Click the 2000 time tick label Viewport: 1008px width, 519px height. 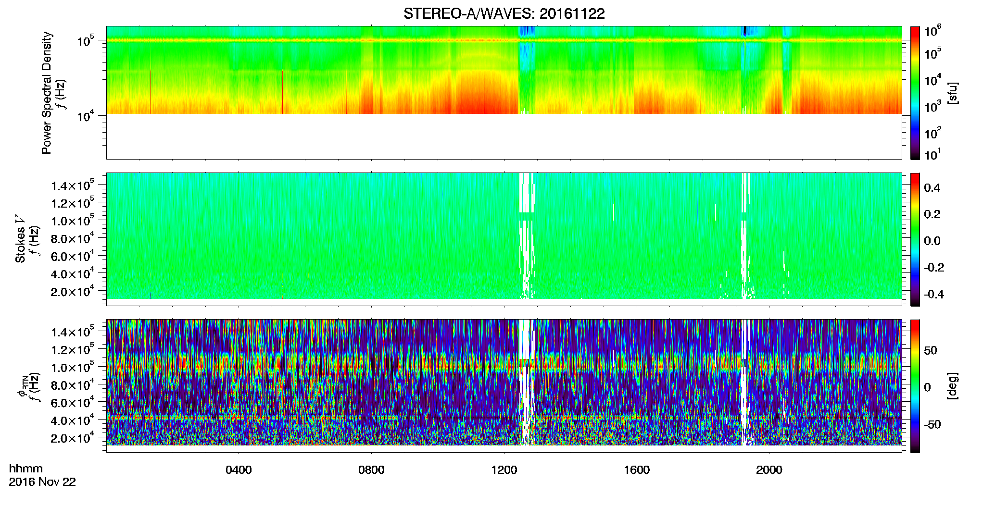(x=769, y=470)
